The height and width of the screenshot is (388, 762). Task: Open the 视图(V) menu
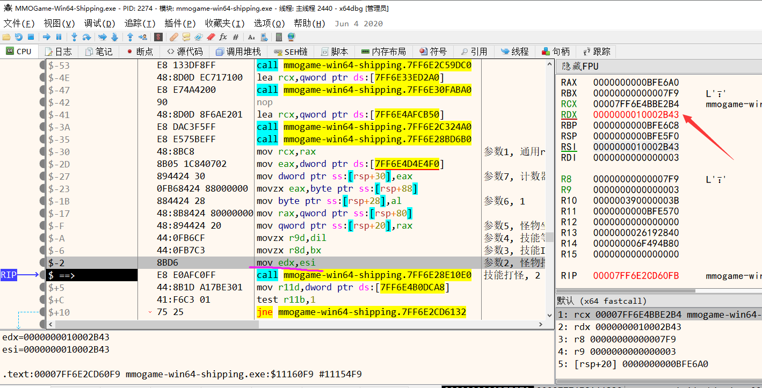coord(60,23)
